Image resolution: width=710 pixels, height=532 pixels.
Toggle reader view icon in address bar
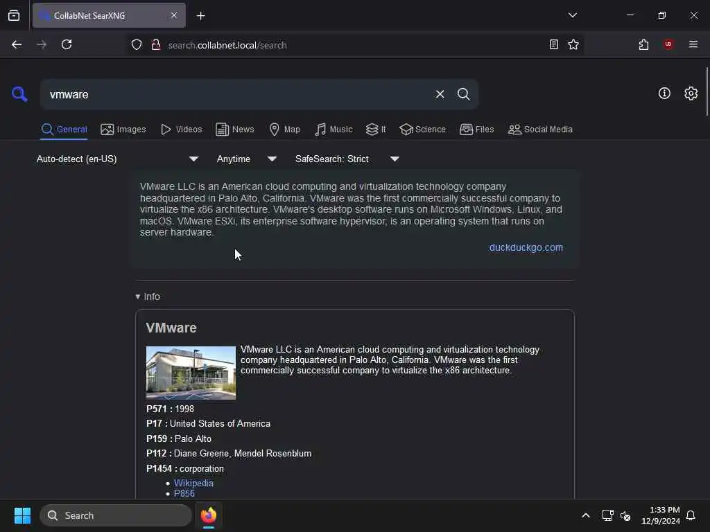pos(553,44)
